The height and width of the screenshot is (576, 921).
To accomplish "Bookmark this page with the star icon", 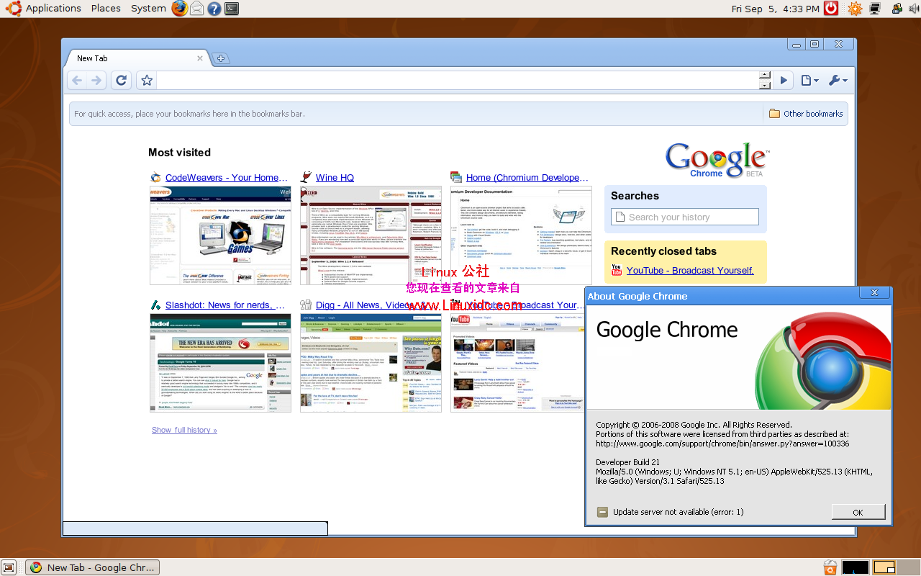I will click(x=146, y=80).
